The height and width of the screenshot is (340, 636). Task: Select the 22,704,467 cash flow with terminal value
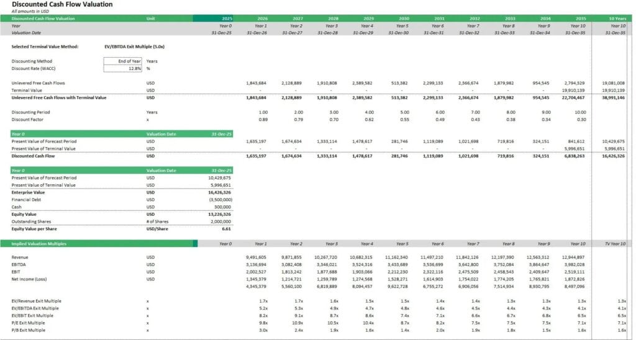tap(573, 97)
